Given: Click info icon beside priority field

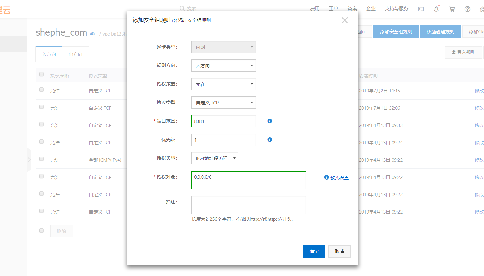Looking at the screenshot, I should coord(269,140).
